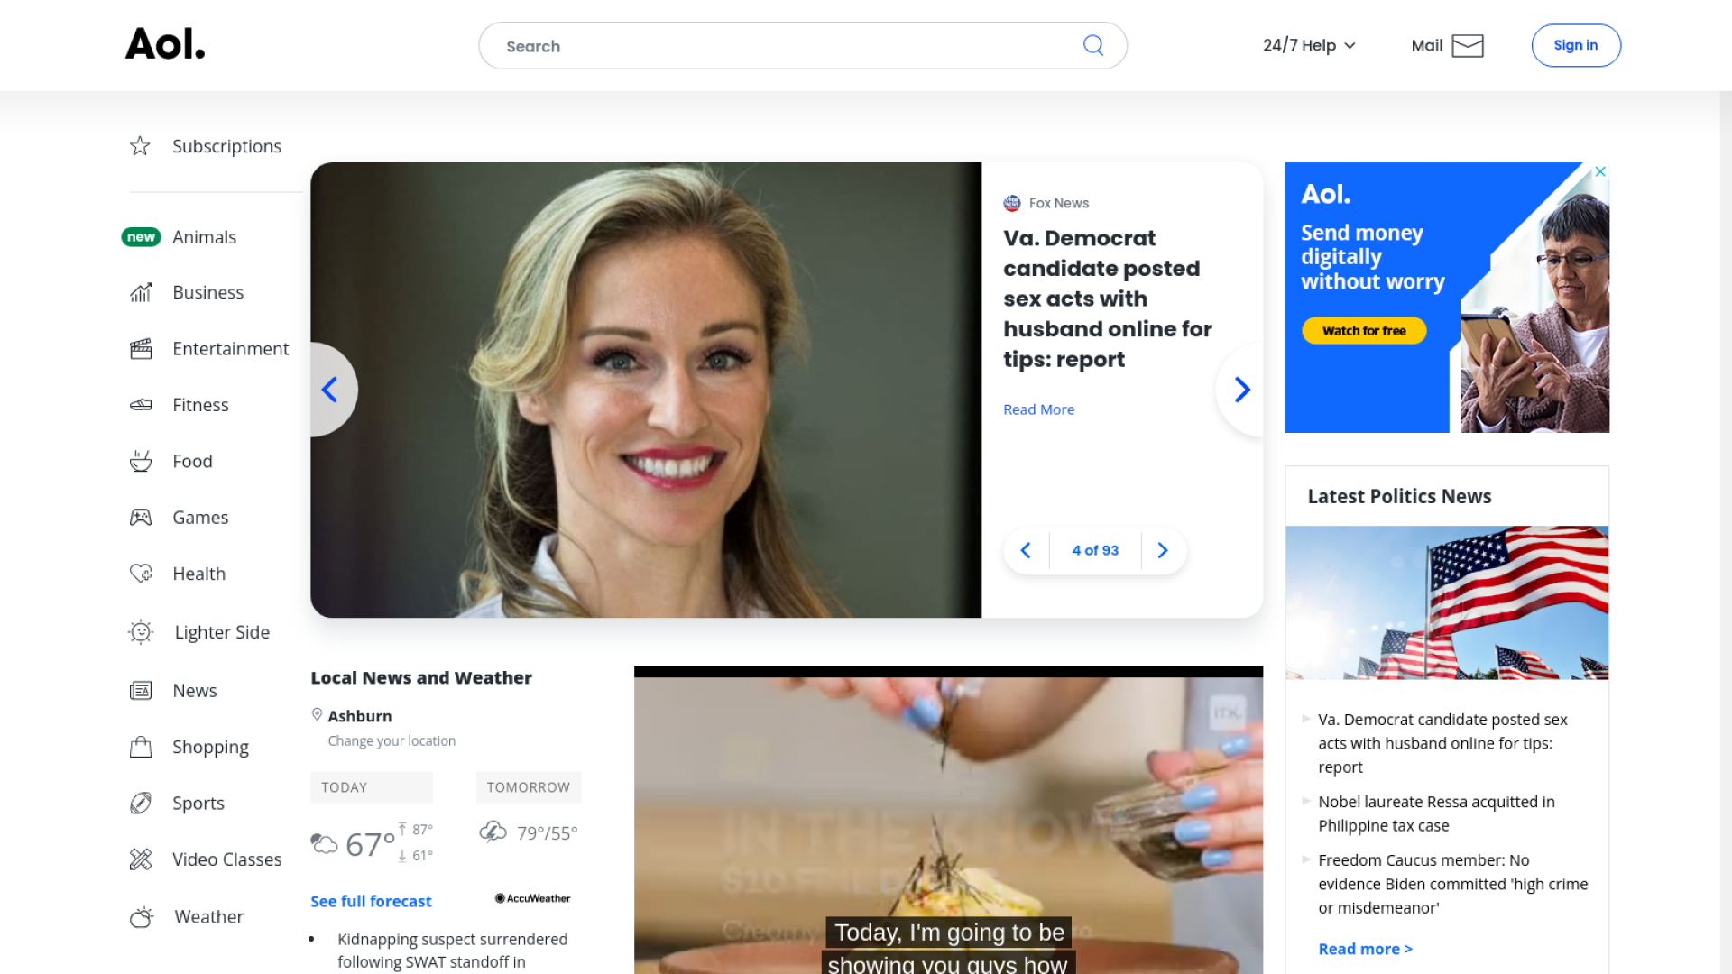
Task: Open Video Classes sidebar item
Action: click(226, 859)
